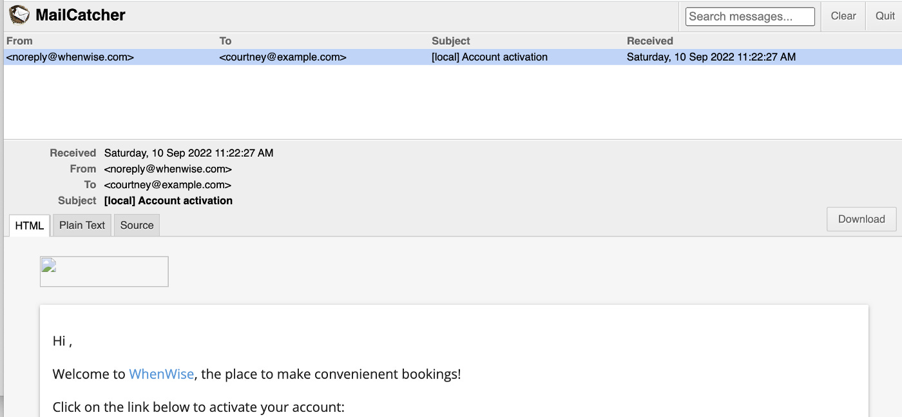Select the HTML tab view
This screenshot has height=417, width=902.
point(29,225)
